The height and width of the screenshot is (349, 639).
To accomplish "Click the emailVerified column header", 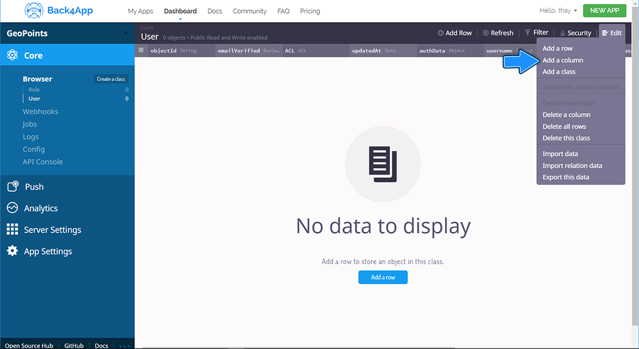I will pos(249,51).
